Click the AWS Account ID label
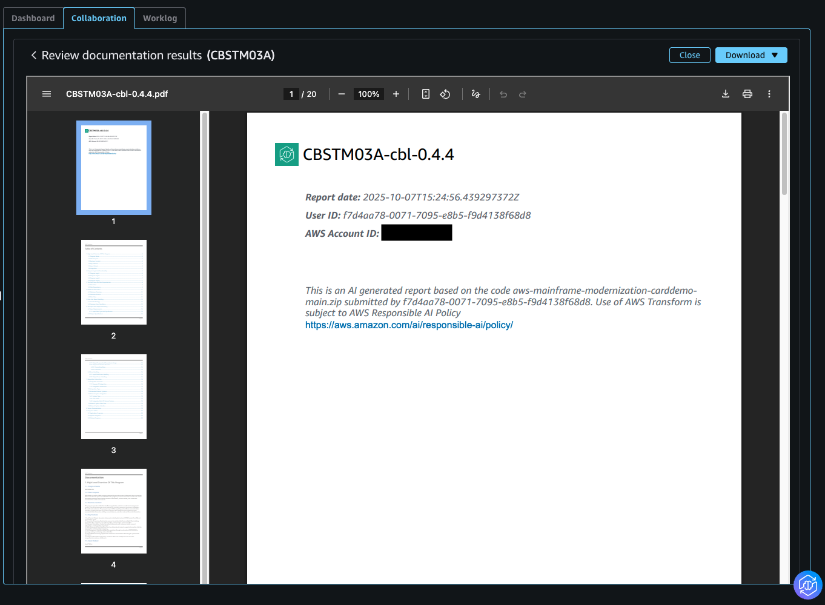Screen dimensions: 825x605 [342, 234]
